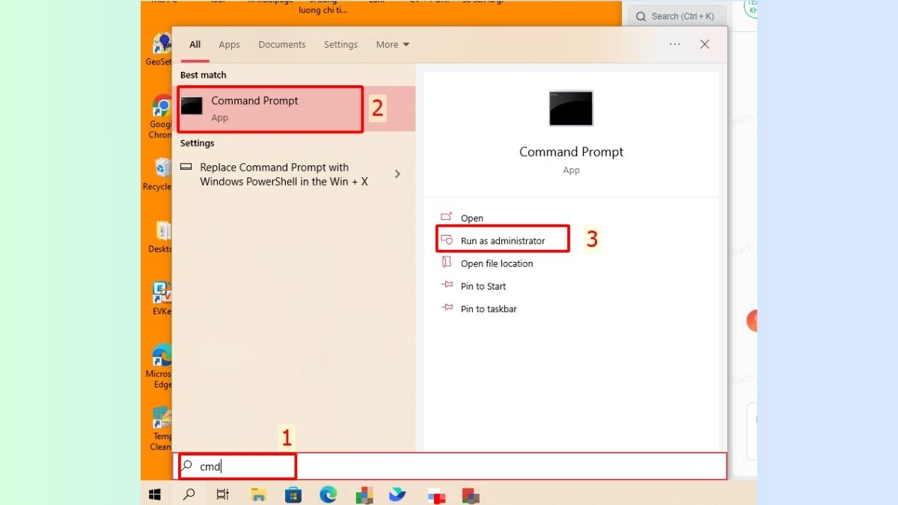This screenshot has height=505, width=898.
Task: Click the search field containing cmd
Action: (x=450, y=466)
